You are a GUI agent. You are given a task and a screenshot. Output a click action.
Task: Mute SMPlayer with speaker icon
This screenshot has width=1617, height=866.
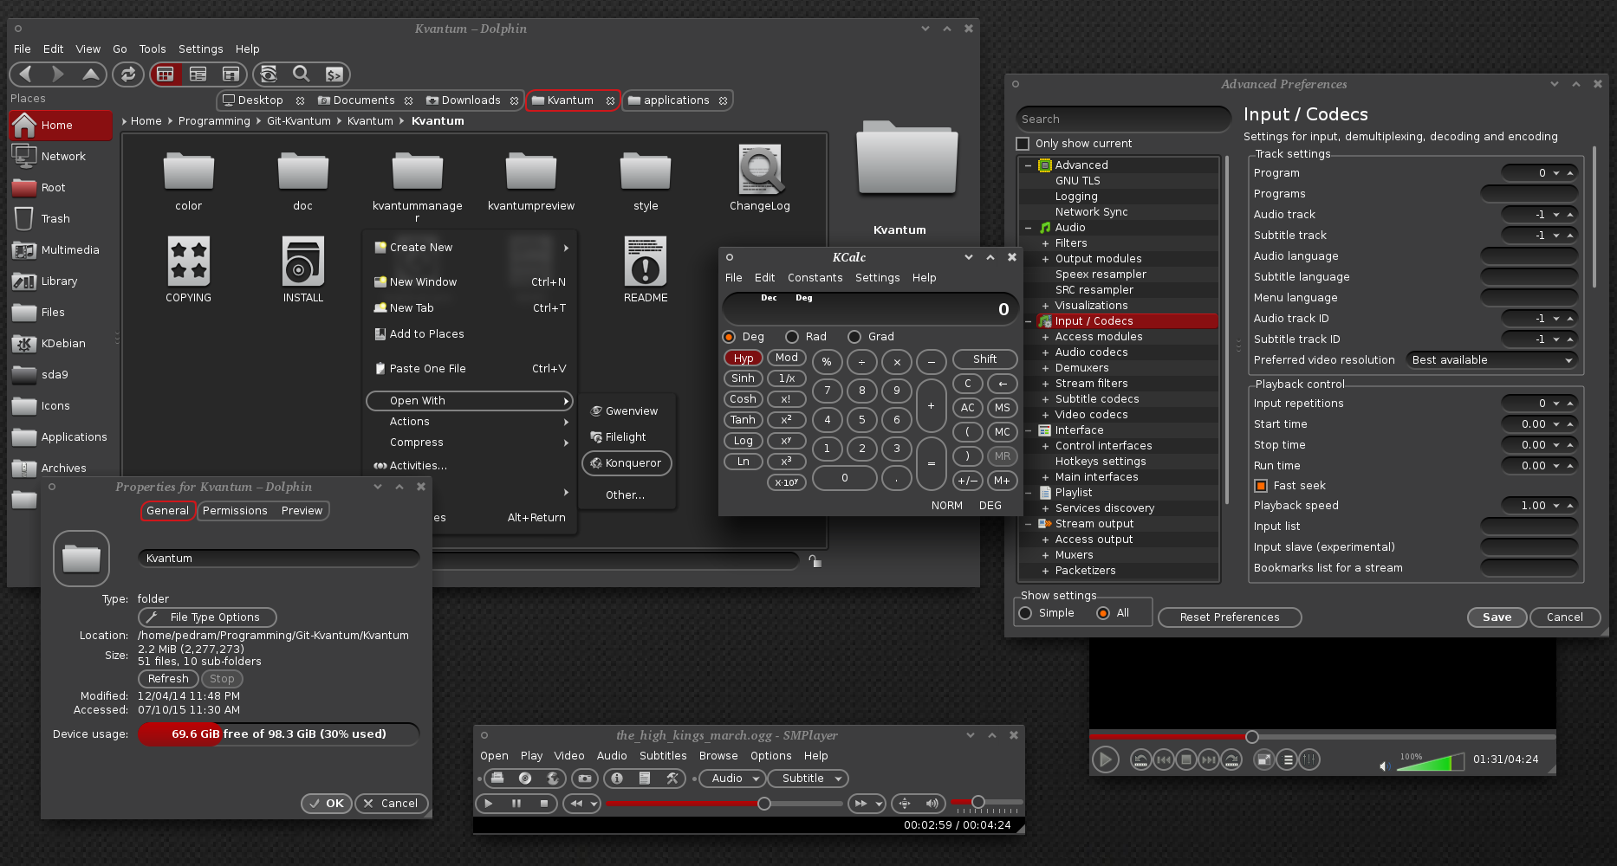[x=932, y=804]
